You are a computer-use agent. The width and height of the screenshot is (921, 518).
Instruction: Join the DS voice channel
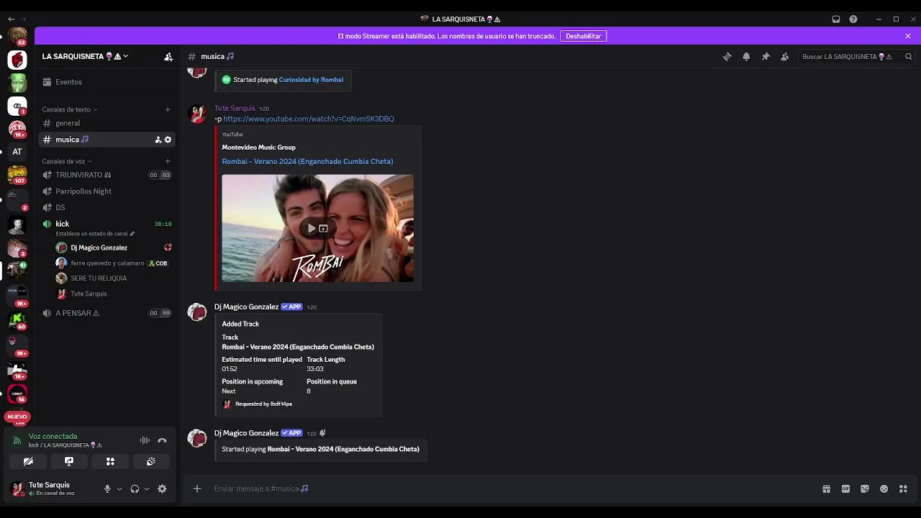click(x=107, y=207)
